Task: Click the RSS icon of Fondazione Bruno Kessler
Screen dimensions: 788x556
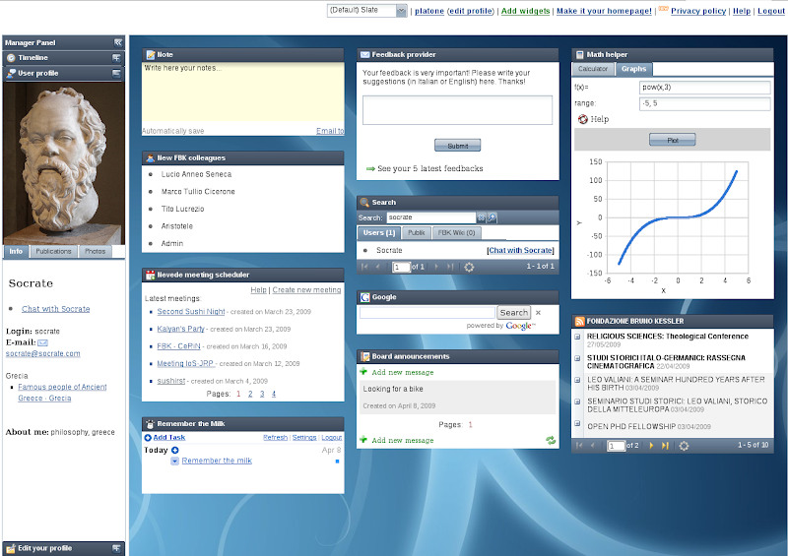Action: [x=579, y=322]
